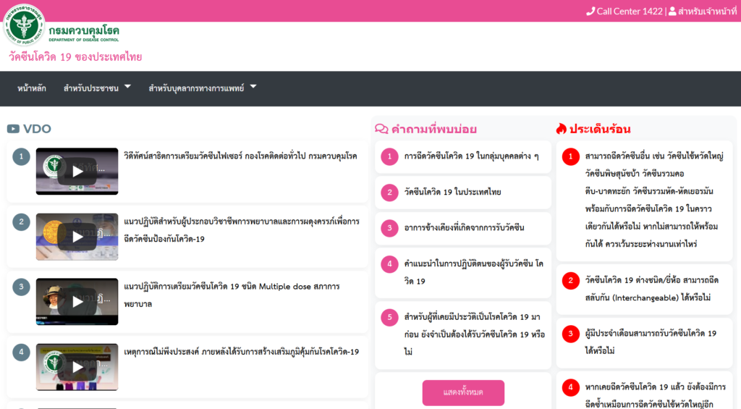The width and height of the screenshot is (741, 409).
Task: Click the user icon for staff login
Action: (x=672, y=11)
